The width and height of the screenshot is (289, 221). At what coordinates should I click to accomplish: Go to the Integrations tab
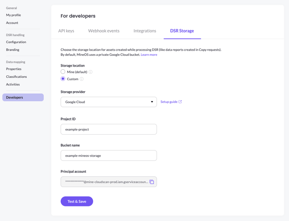pos(144,31)
